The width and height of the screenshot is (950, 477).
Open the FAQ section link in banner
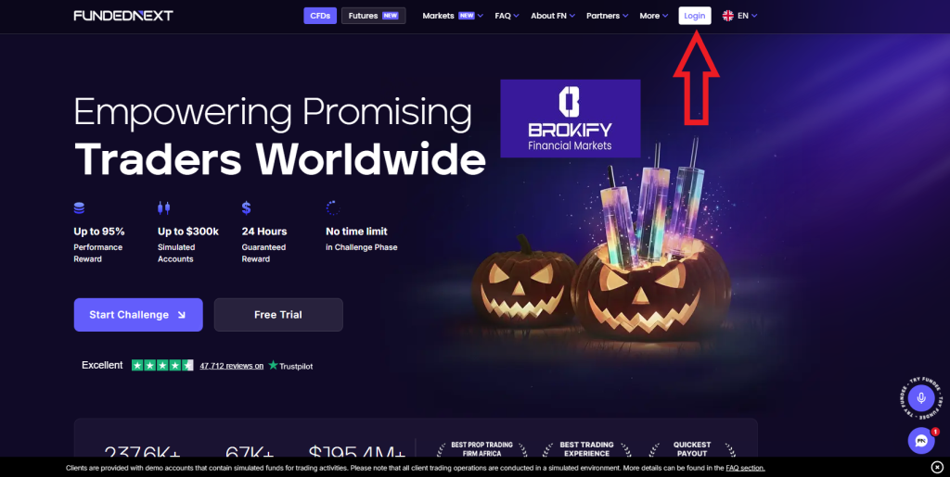(x=745, y=468)
